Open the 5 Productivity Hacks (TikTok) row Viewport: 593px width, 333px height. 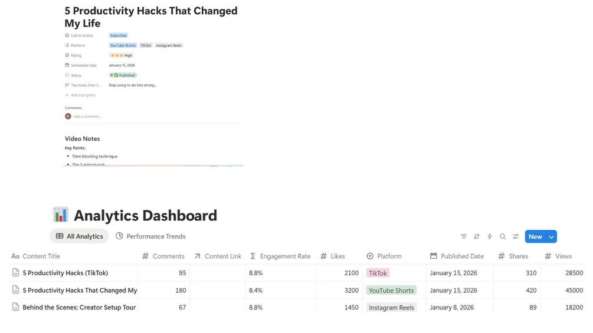click(x=65, y=273)
